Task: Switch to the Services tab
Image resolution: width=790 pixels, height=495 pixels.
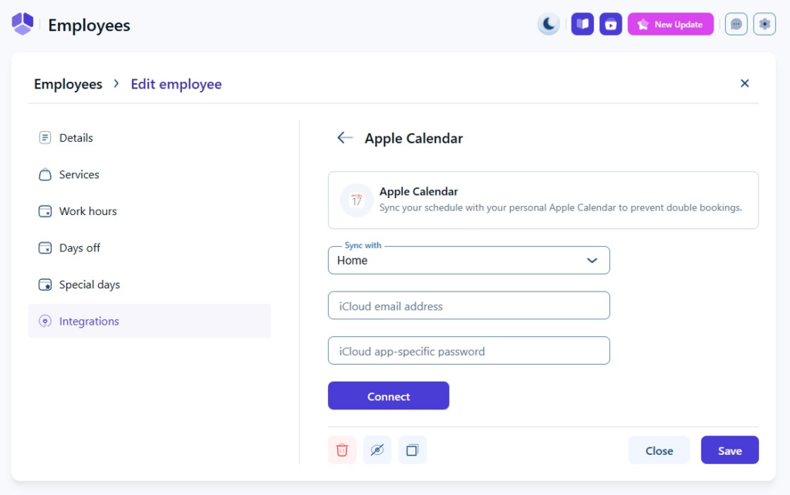Action: click(x=79, y=175)
